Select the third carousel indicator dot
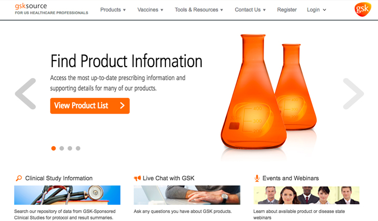378x221 pixels. 70,148
